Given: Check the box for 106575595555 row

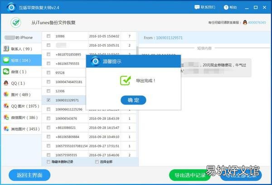Looking at the screenshot, I should click(x=49, y=155).
